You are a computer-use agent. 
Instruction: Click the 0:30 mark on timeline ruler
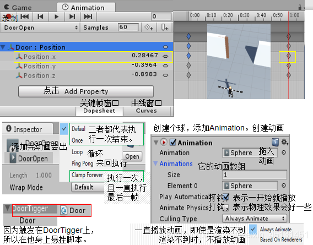pyautogui.click(x=244, y=15)
